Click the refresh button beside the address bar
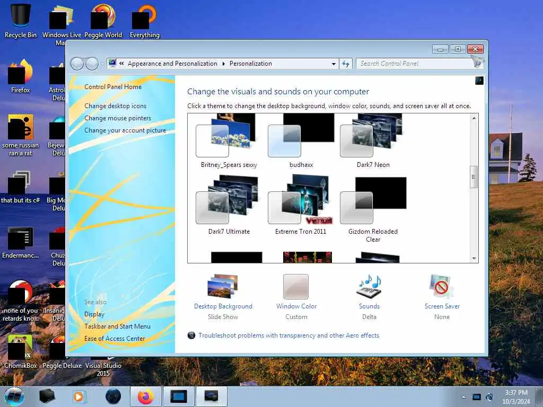The image size is (543, 407). click(x=346, y=64)
